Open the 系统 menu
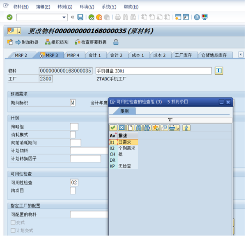 click(109, 7)
